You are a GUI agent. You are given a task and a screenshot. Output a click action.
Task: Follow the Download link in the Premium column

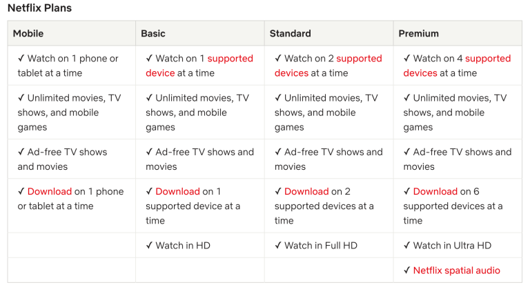pyautogui.click(x=435, y=191)
